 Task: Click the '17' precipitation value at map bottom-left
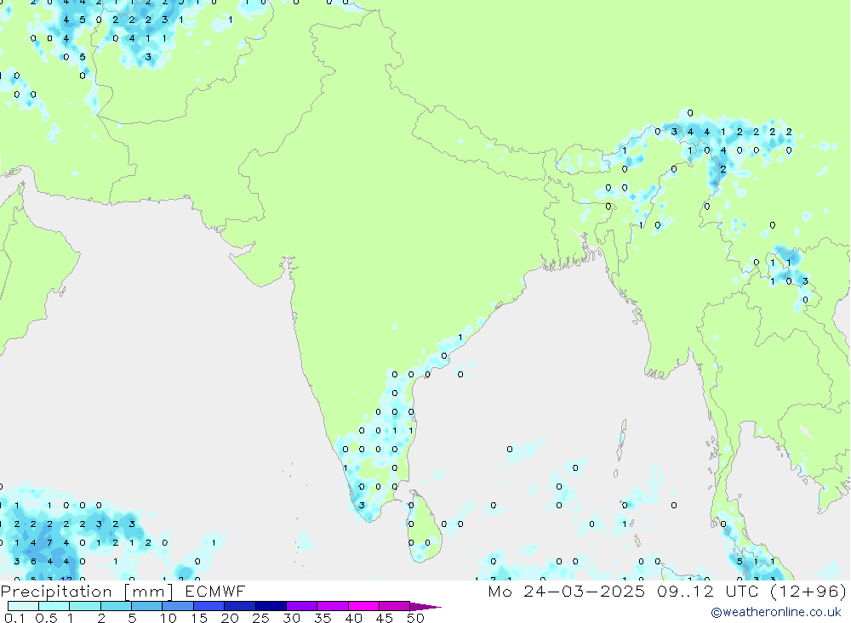pos(66,579)
